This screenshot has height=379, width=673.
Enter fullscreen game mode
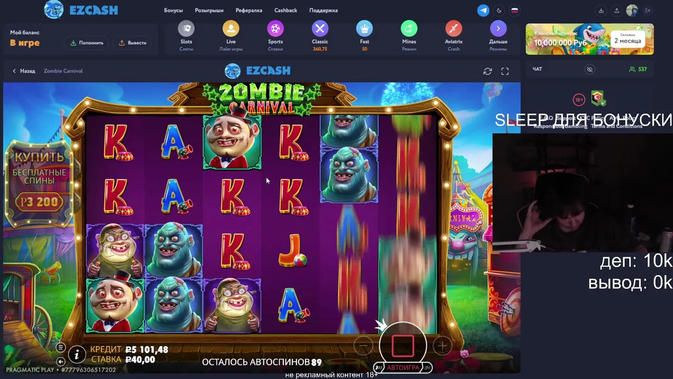(x=505, y=71)
